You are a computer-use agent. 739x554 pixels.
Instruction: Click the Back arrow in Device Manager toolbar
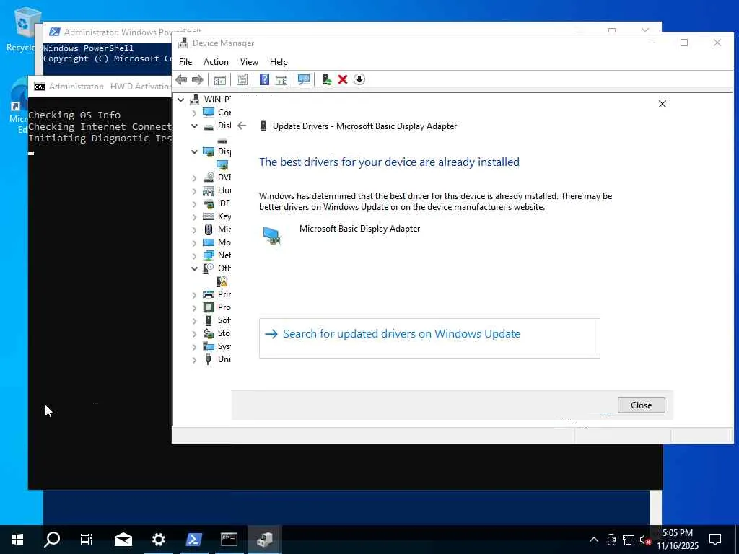click(x=181, y=79)
